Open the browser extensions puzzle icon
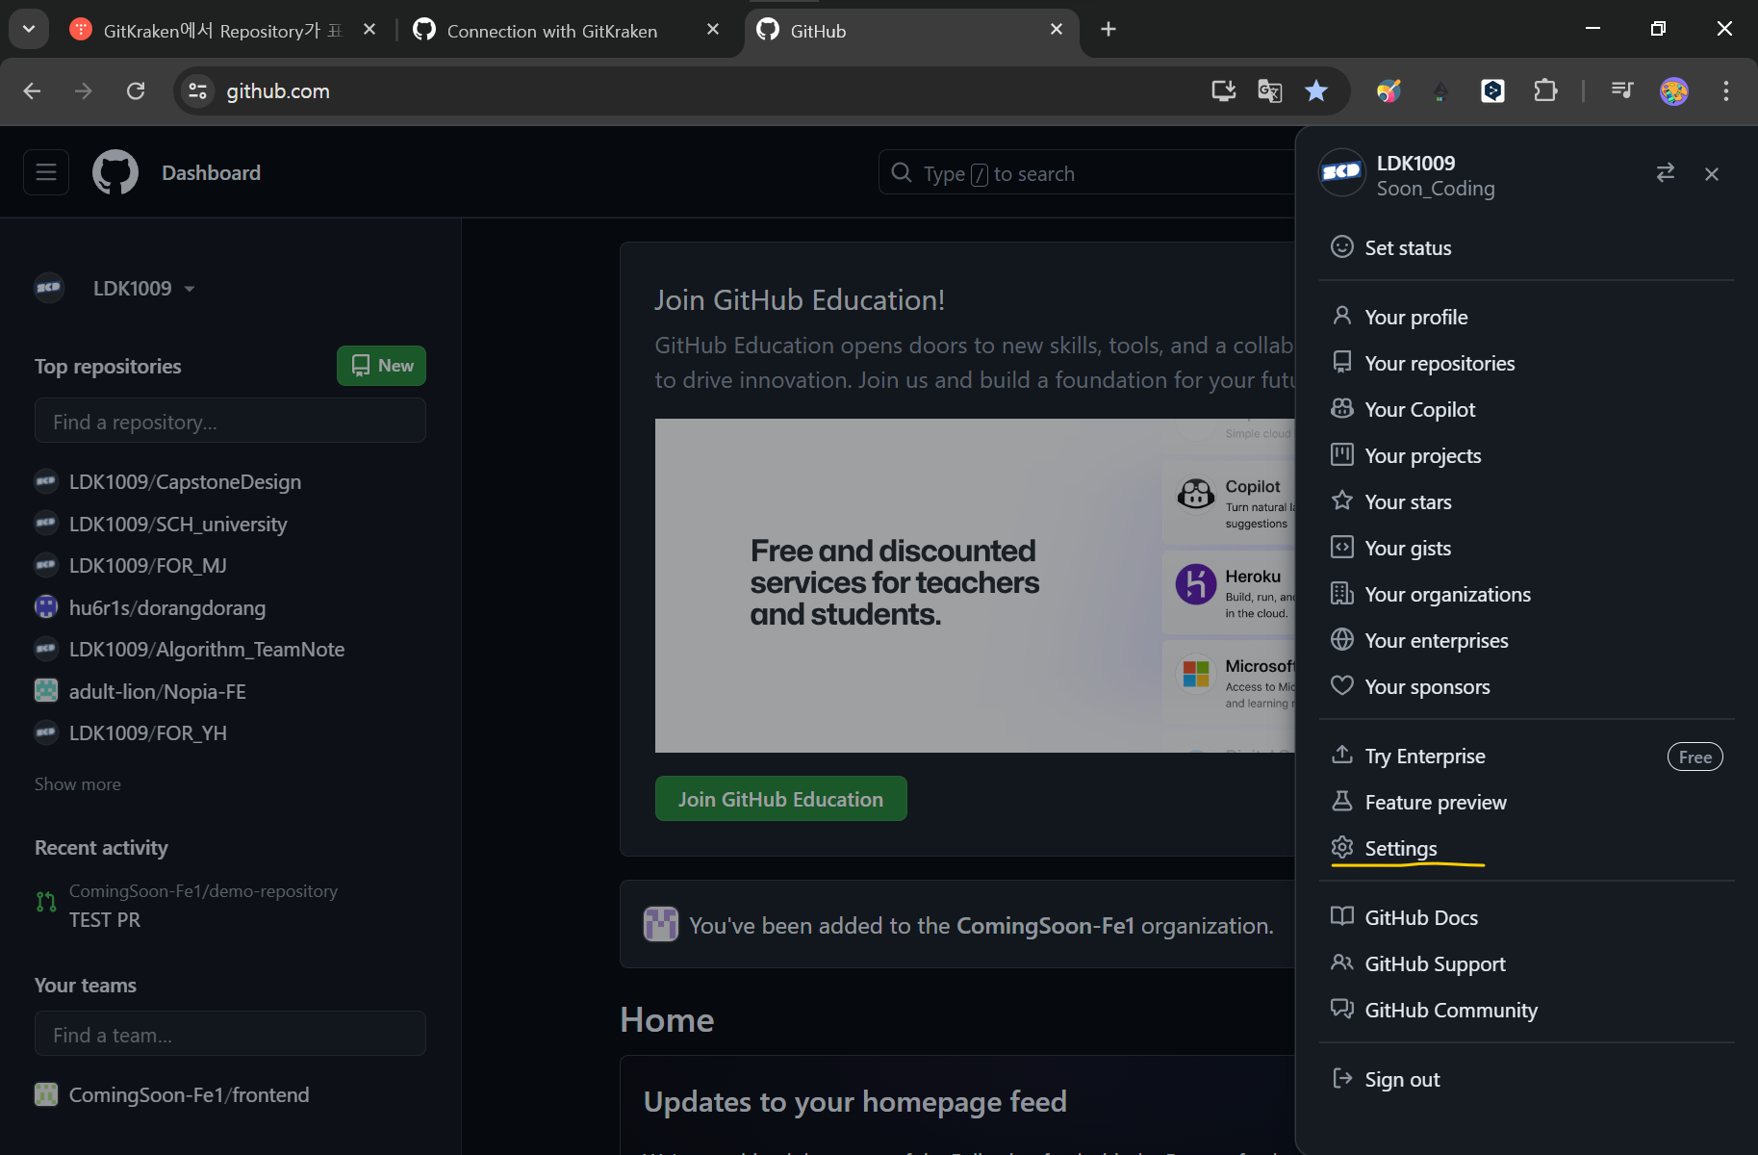 coord(1545,90)
